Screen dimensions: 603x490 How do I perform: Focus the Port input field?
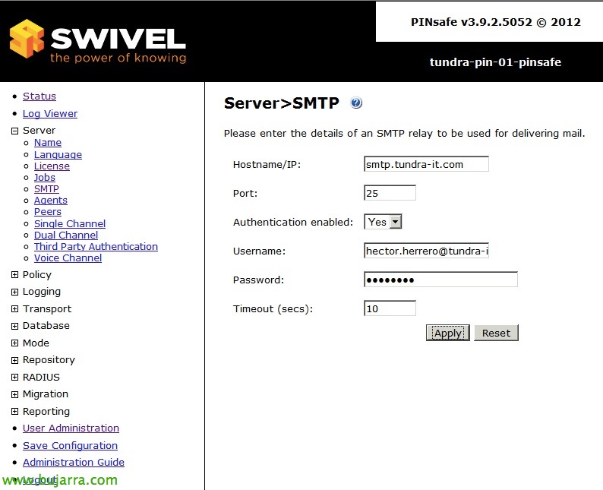click(390, 193)
